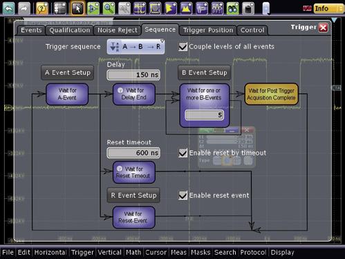
Task: Switch to the Qualification tab
Action: (x=70, y=30)
